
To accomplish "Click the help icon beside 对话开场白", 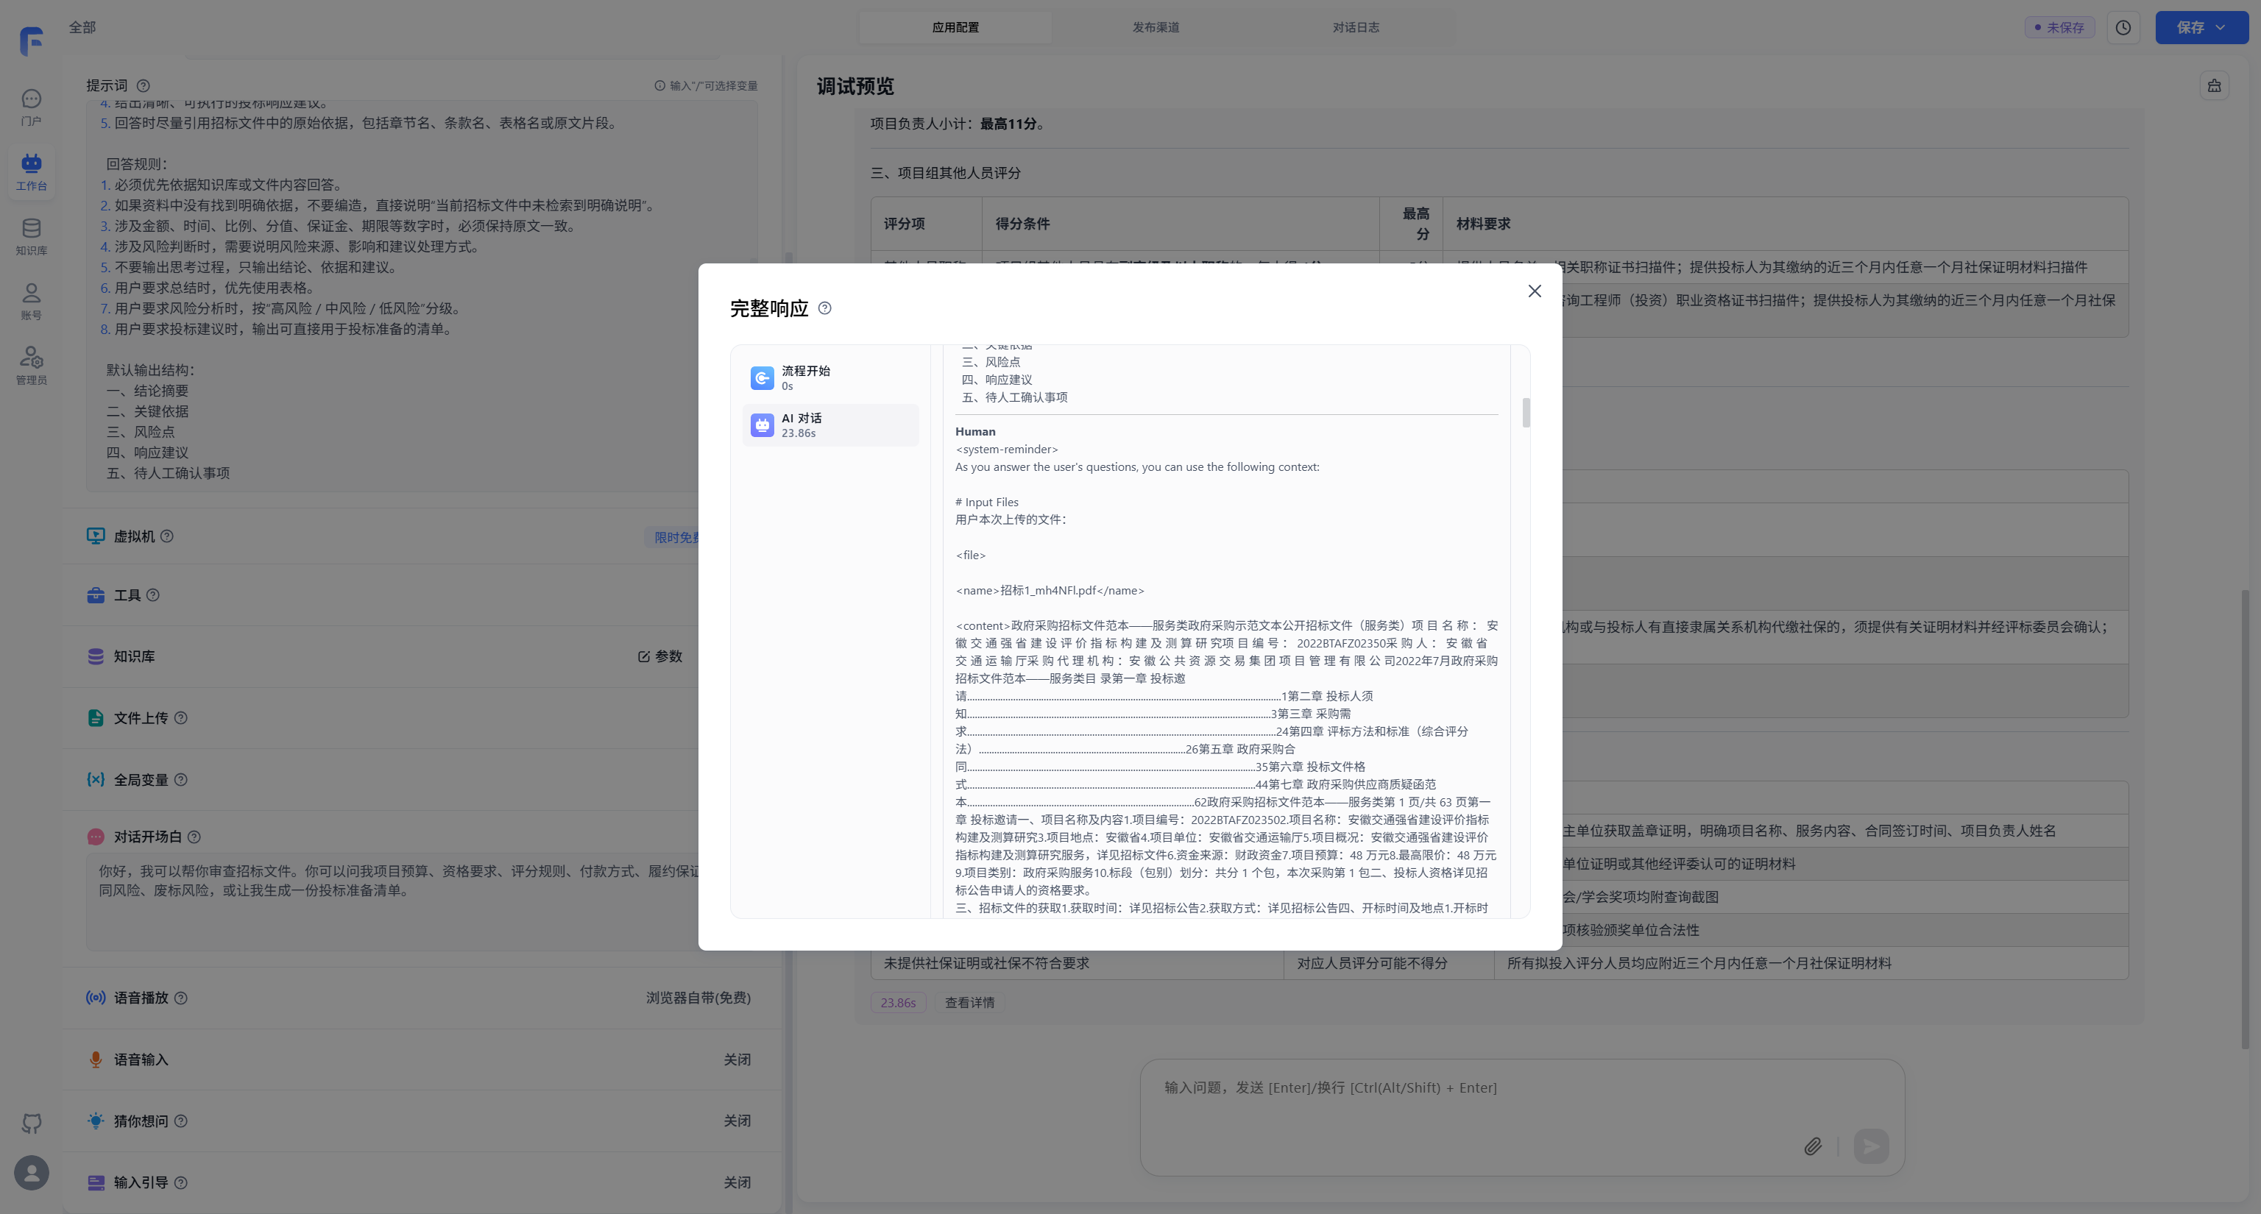I will (194, 837).
